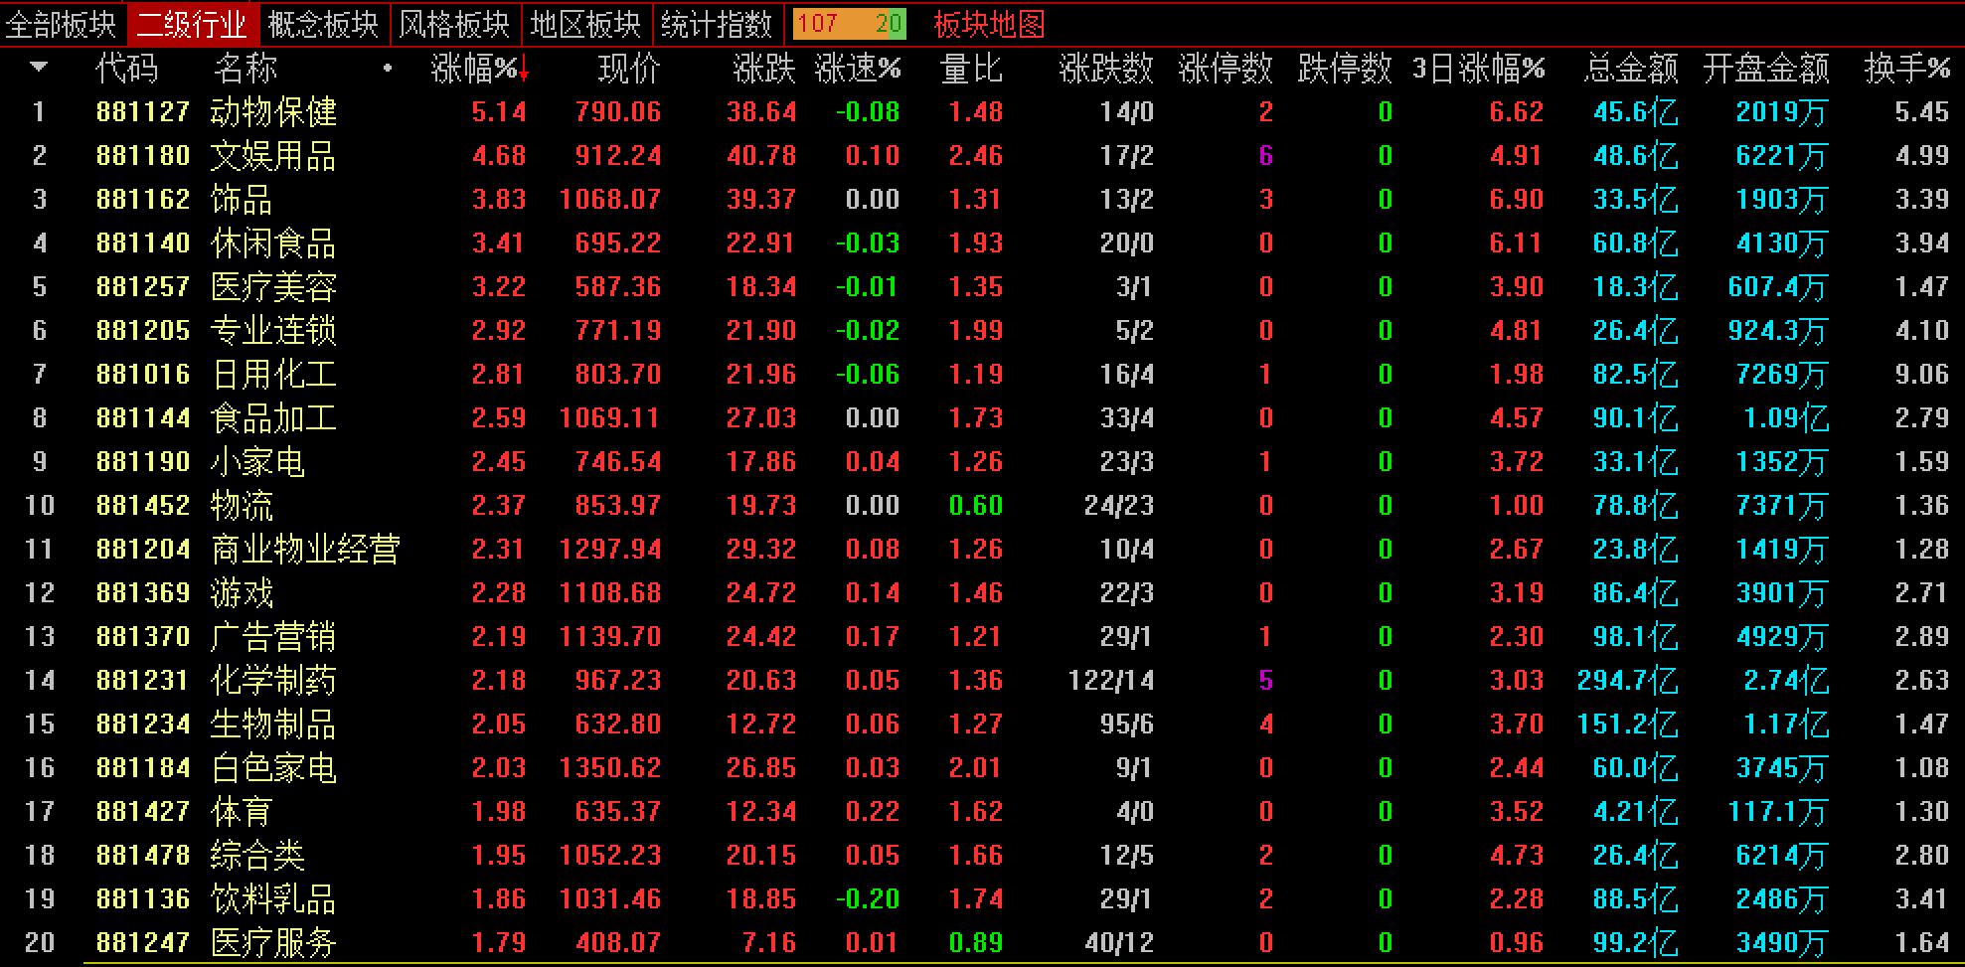Viewport: 1965px width, 967px height.
Task: Click 总金额 value 294.7亿
Action: [x=1627, y=680]
